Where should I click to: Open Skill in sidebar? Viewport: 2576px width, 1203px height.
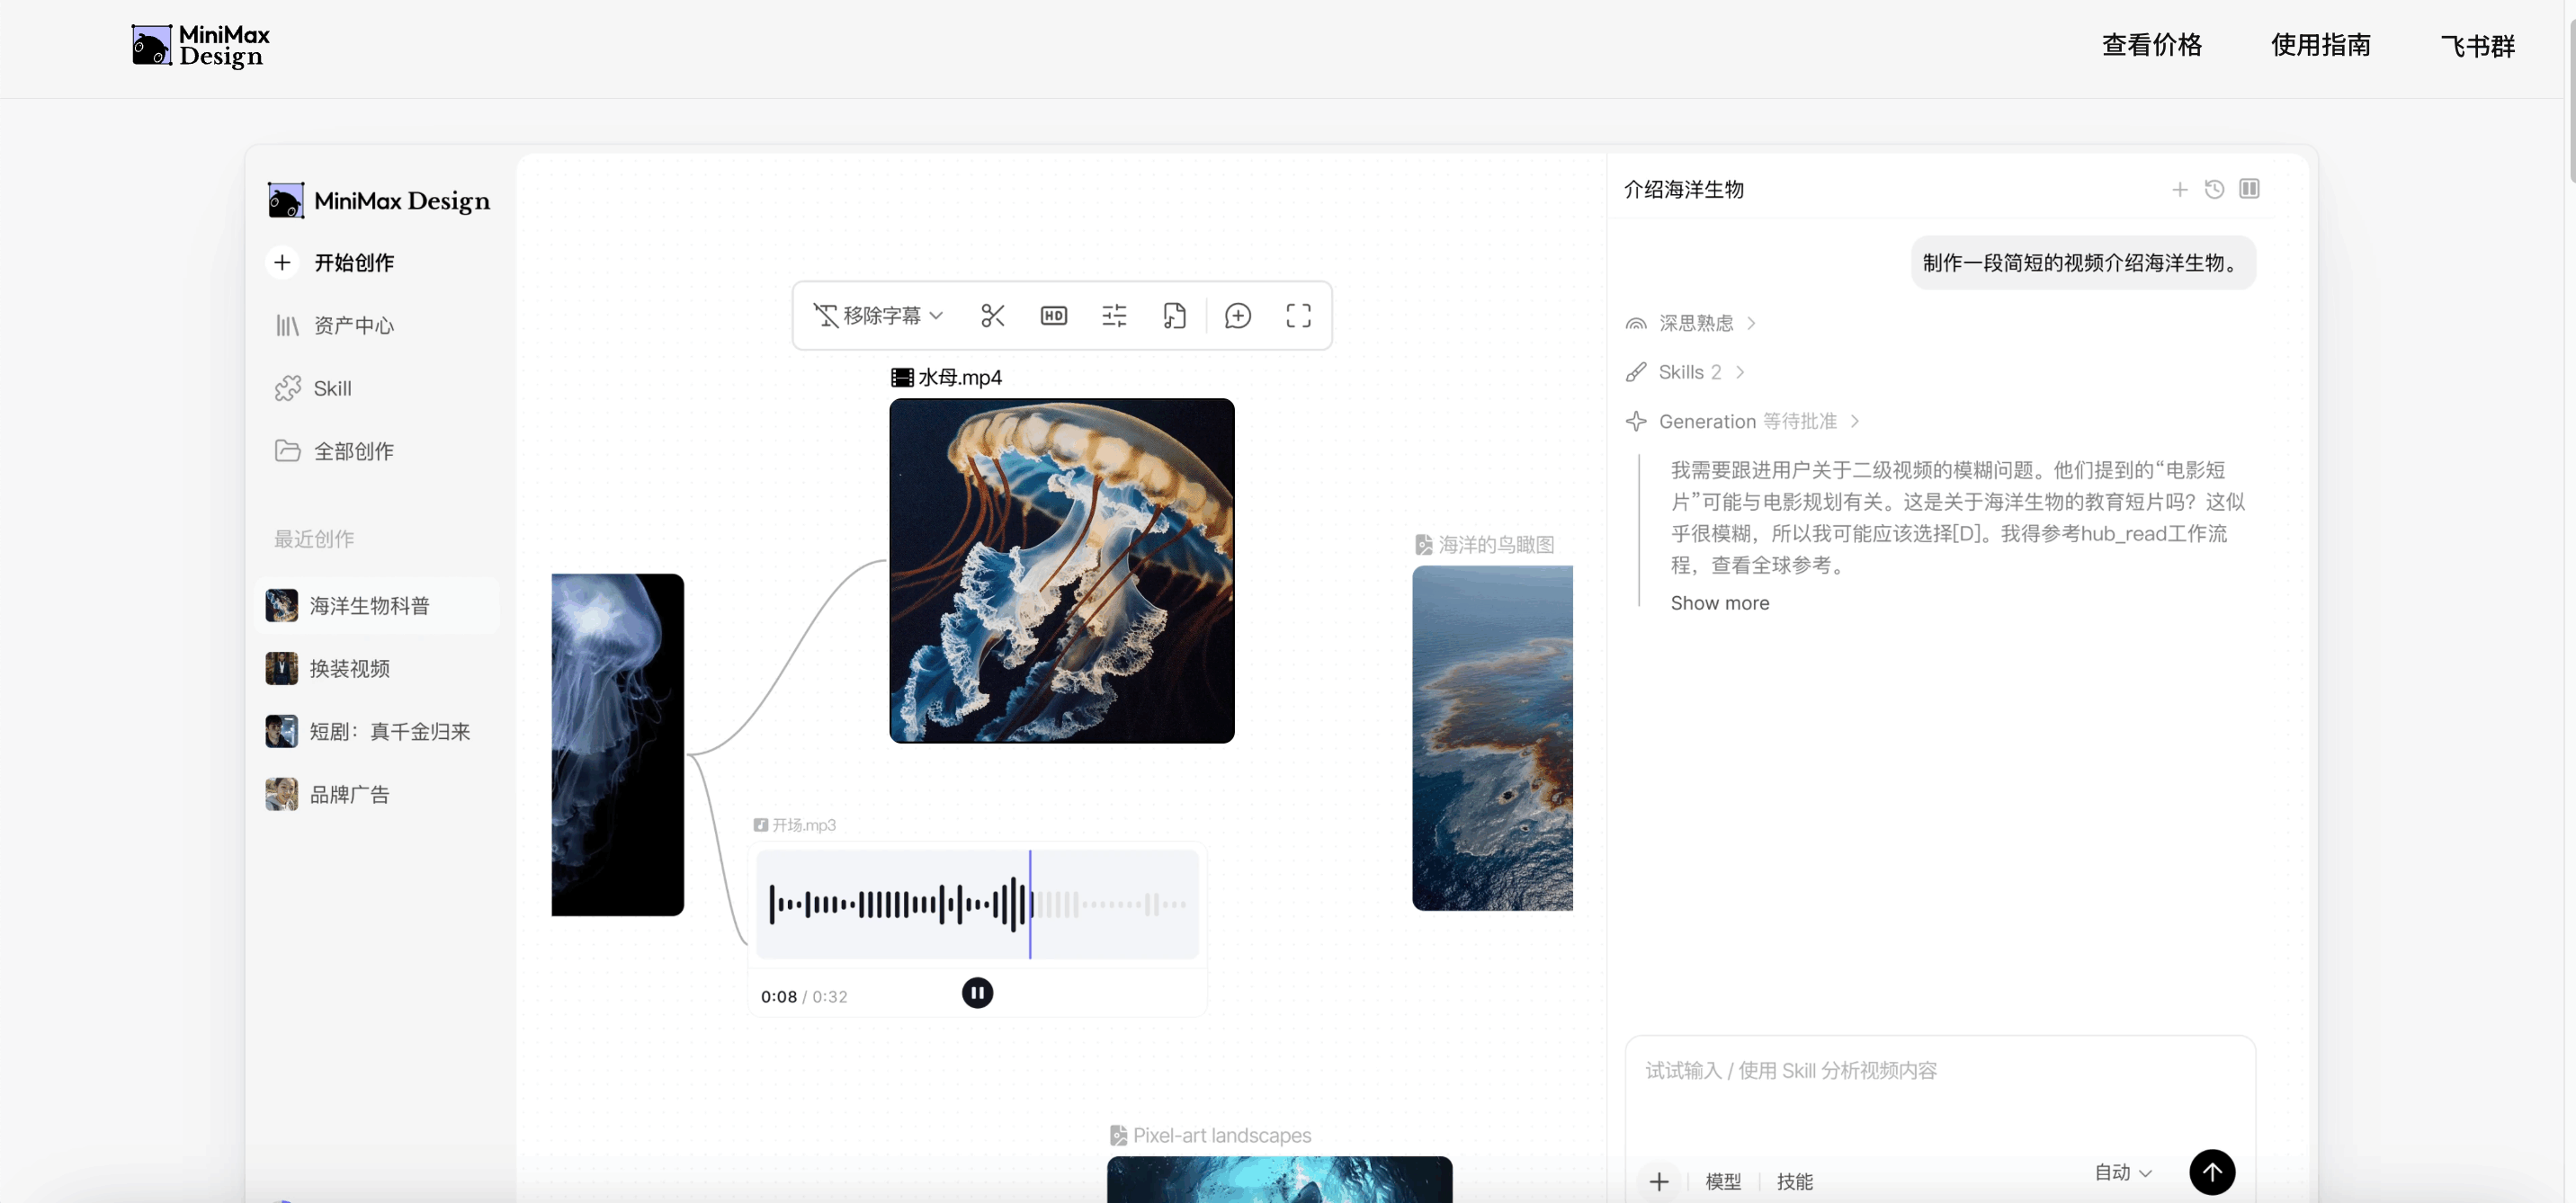click(x=313, y=388)
